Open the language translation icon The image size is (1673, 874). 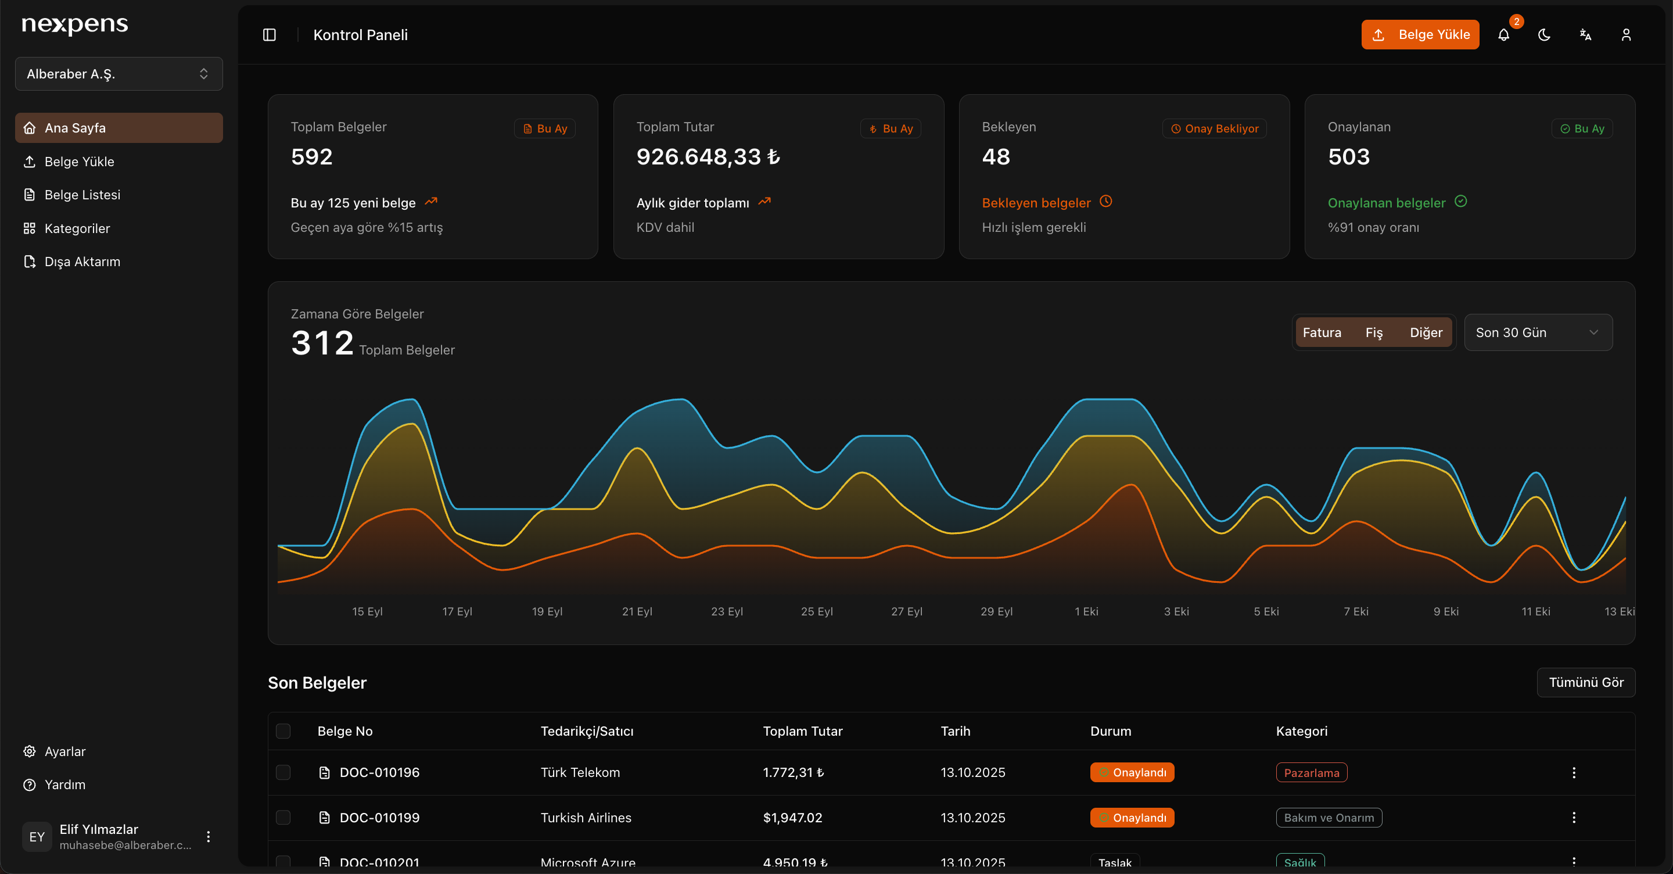coord(1585,35)
